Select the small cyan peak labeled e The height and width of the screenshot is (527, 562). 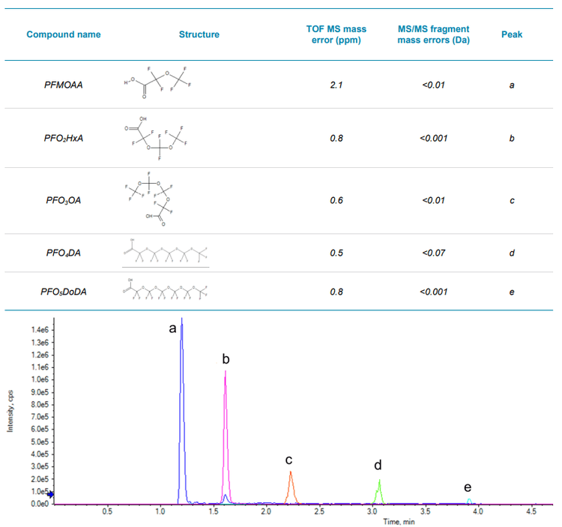(x=469, y=500)
